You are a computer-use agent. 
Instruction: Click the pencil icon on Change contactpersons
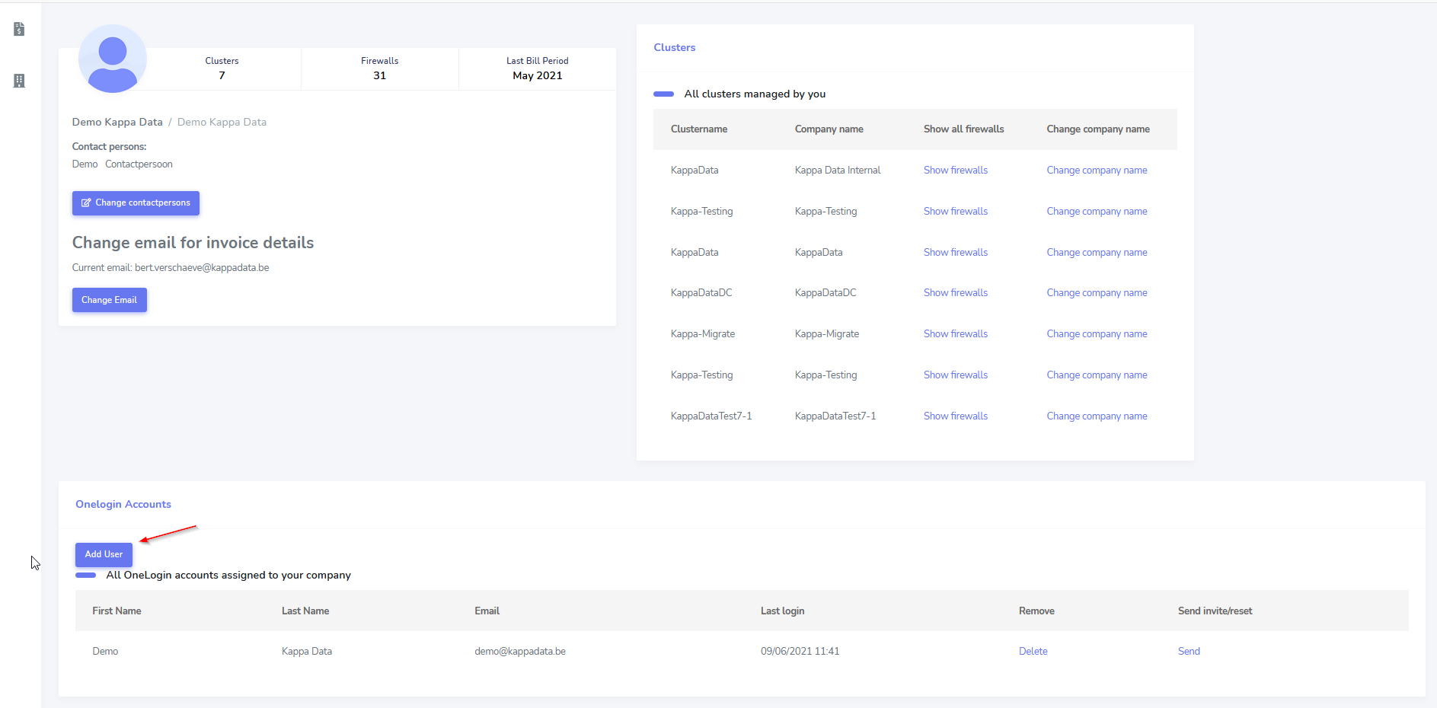pos(86,203)
